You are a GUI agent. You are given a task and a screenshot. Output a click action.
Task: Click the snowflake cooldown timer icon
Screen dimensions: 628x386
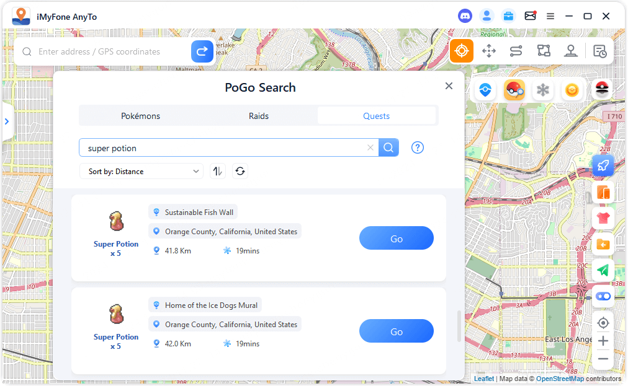point(543,90)
